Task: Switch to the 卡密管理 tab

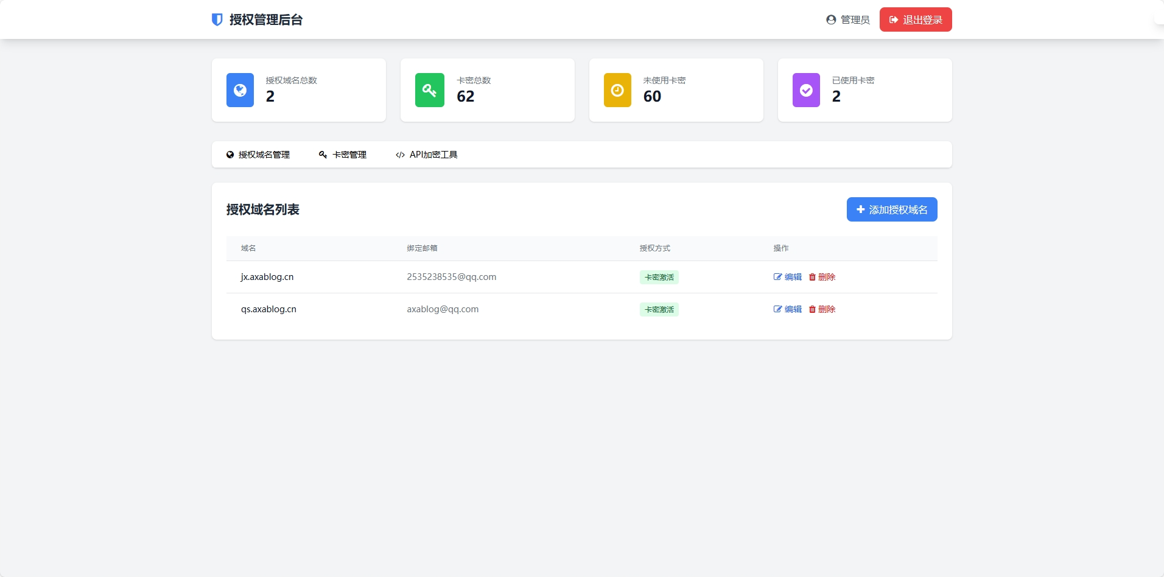Action: coord(343,155)
